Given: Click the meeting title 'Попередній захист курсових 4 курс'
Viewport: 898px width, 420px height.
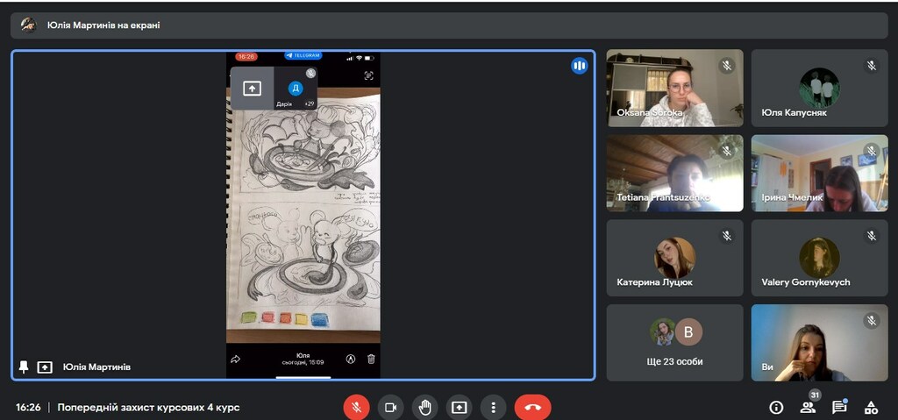Looking at the screenshot, I should pyautogui.click(x=148, y=408).
